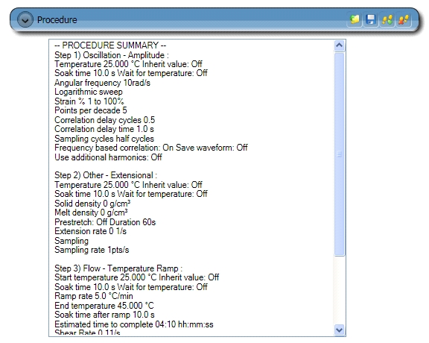Image resolution: width=429 pixels, height=343 pixels.
Task: Click the Points per decade 5 line
Action: click(x=91, y=110)
